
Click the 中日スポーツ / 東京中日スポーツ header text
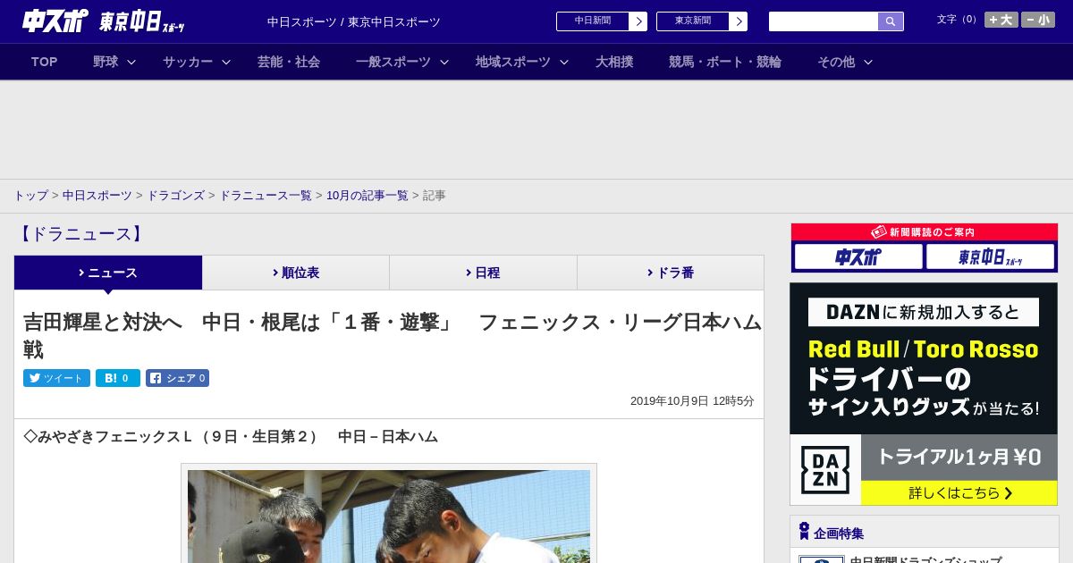[x=354, y=21]
